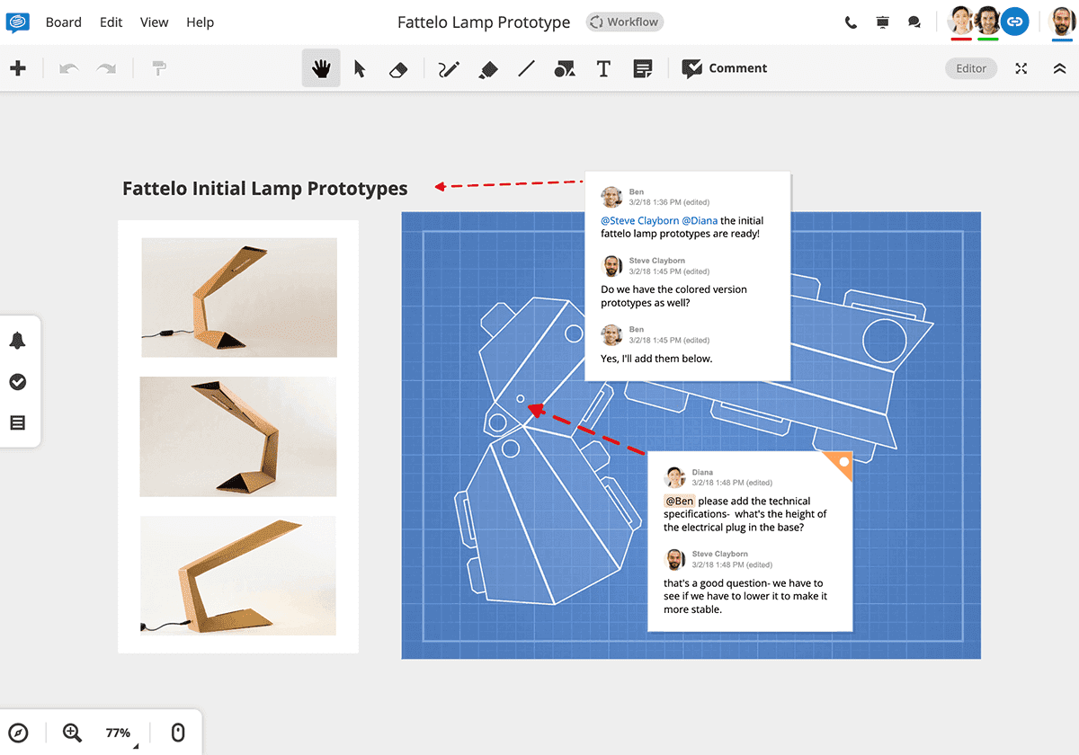Open the View menu
1079x755 pixels.
[x=154, y=22]
